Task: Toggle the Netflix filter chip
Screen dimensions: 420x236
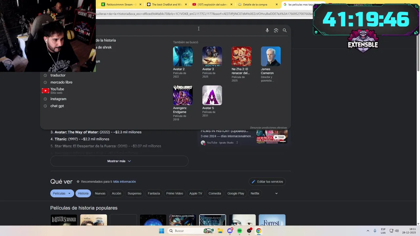Action: point(255,193)
